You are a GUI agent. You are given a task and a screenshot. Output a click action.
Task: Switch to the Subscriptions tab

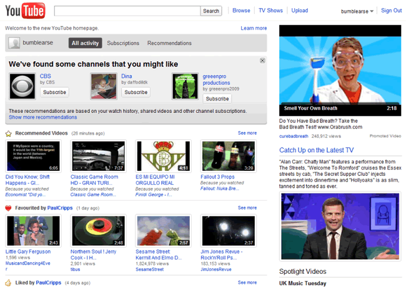[123, 43]
